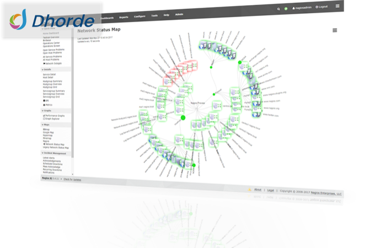Open the Network Status Map options menu icon
Viewport: 386px width, 248px height.
point(335,30)
